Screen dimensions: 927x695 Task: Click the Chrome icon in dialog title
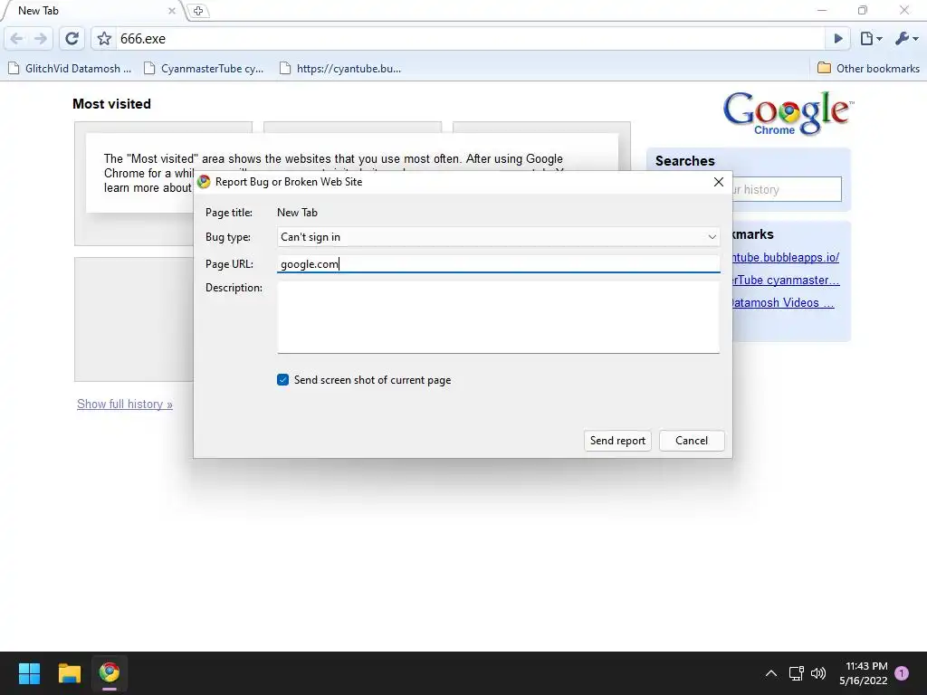pyautogui.click(x=204, y=182)
